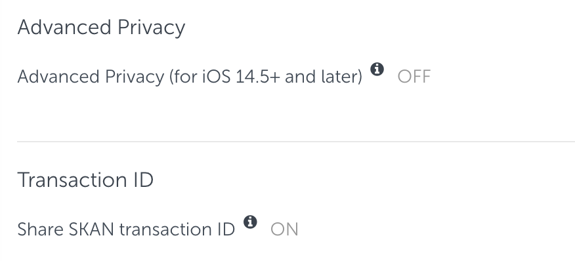Select the 'Share SKAN transaction ID' label text
This screenshot has height=261, width=575.
click(x=126, y=230)
